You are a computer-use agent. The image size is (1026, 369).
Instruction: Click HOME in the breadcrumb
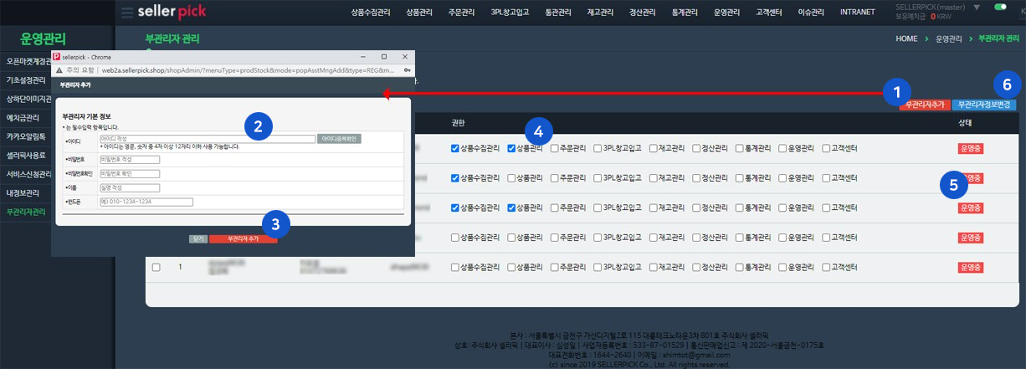click(906, 38)
